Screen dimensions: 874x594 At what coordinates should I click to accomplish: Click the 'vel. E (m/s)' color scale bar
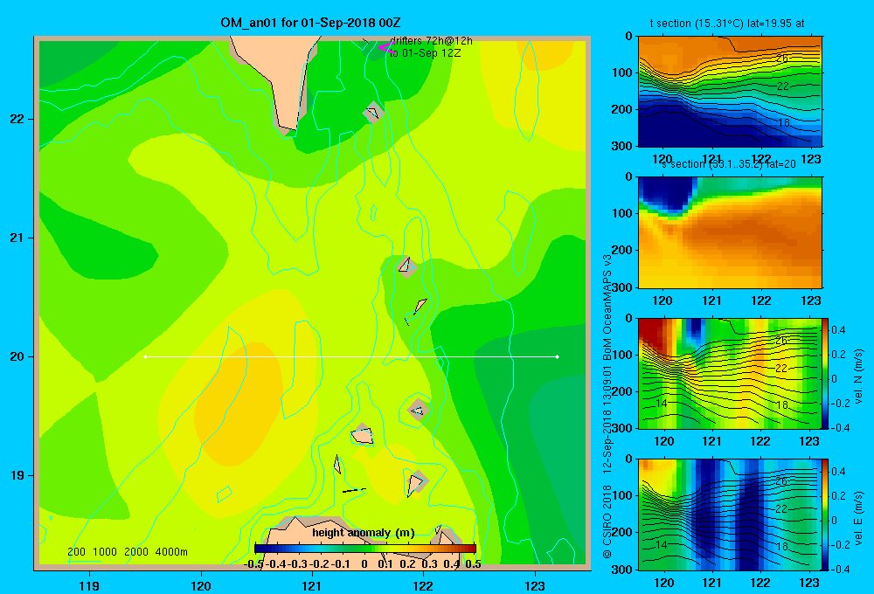point(826,515)
